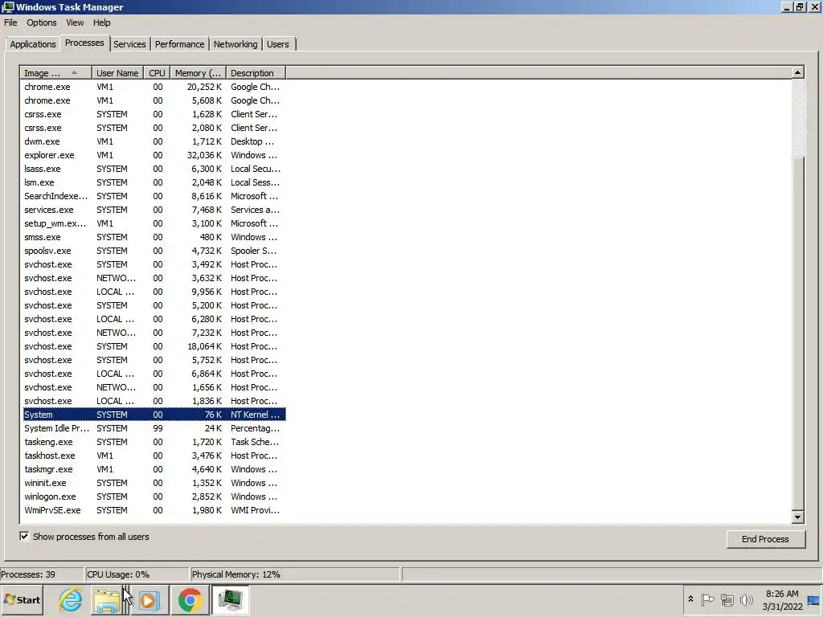
Task: Select svchost.exe using 18,064 K memory
Action: (154, 346)
